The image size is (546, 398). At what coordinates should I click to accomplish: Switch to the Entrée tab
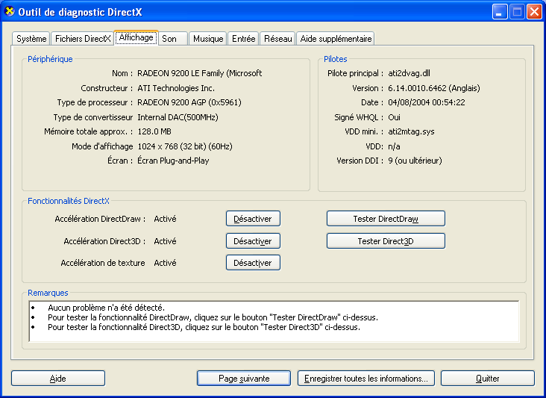point(244,39)
